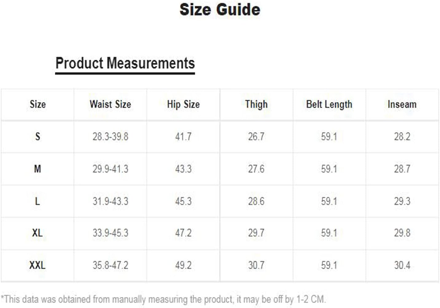This screenshot has height=308, width=440.
Task: Select the XL size row label
Action: point(37,233)
